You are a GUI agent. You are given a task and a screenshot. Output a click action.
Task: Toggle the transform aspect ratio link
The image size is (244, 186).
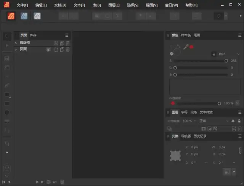coord(240,151)
